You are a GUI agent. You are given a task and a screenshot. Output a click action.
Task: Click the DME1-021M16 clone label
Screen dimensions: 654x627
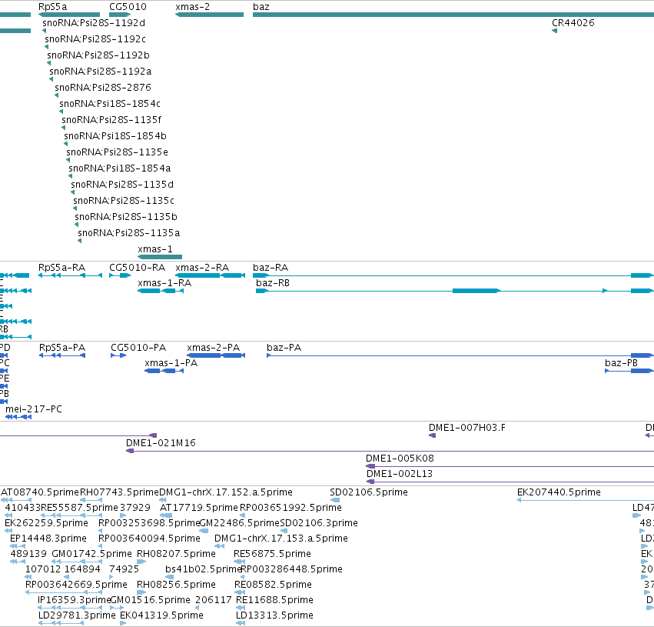(x=161, y=443)
